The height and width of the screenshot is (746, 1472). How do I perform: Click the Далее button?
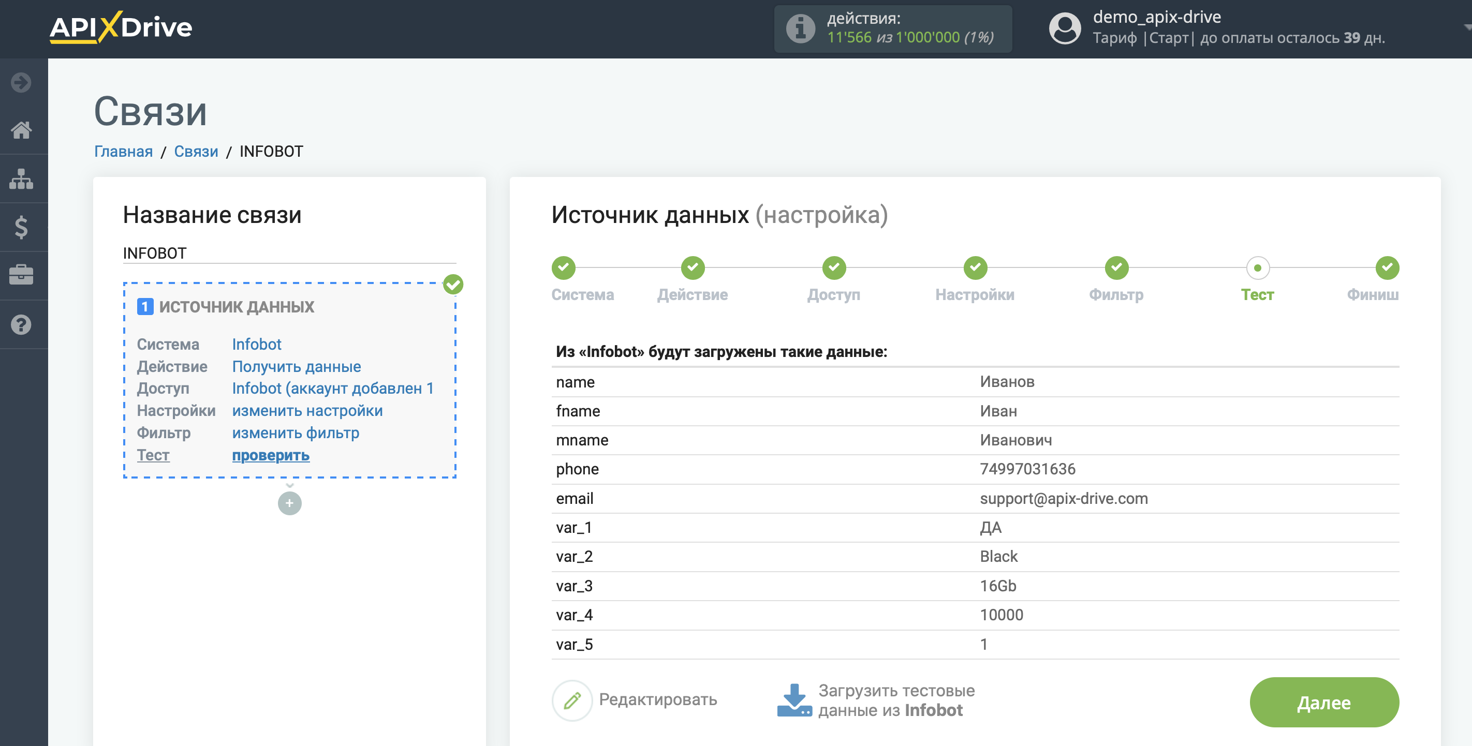coord(1324,702)
